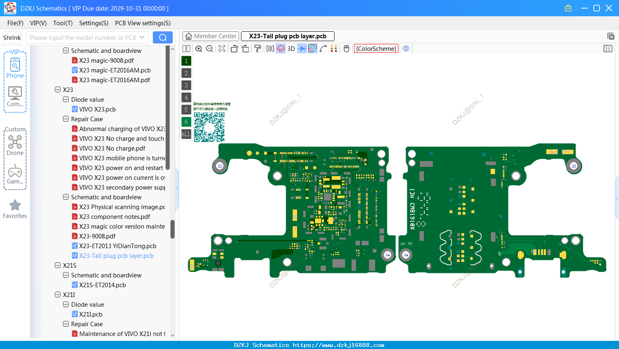The image size is (619, 349).
Task: Select the X23-Tail plug pcb layer.pcb tab
Action: point(288,36)
